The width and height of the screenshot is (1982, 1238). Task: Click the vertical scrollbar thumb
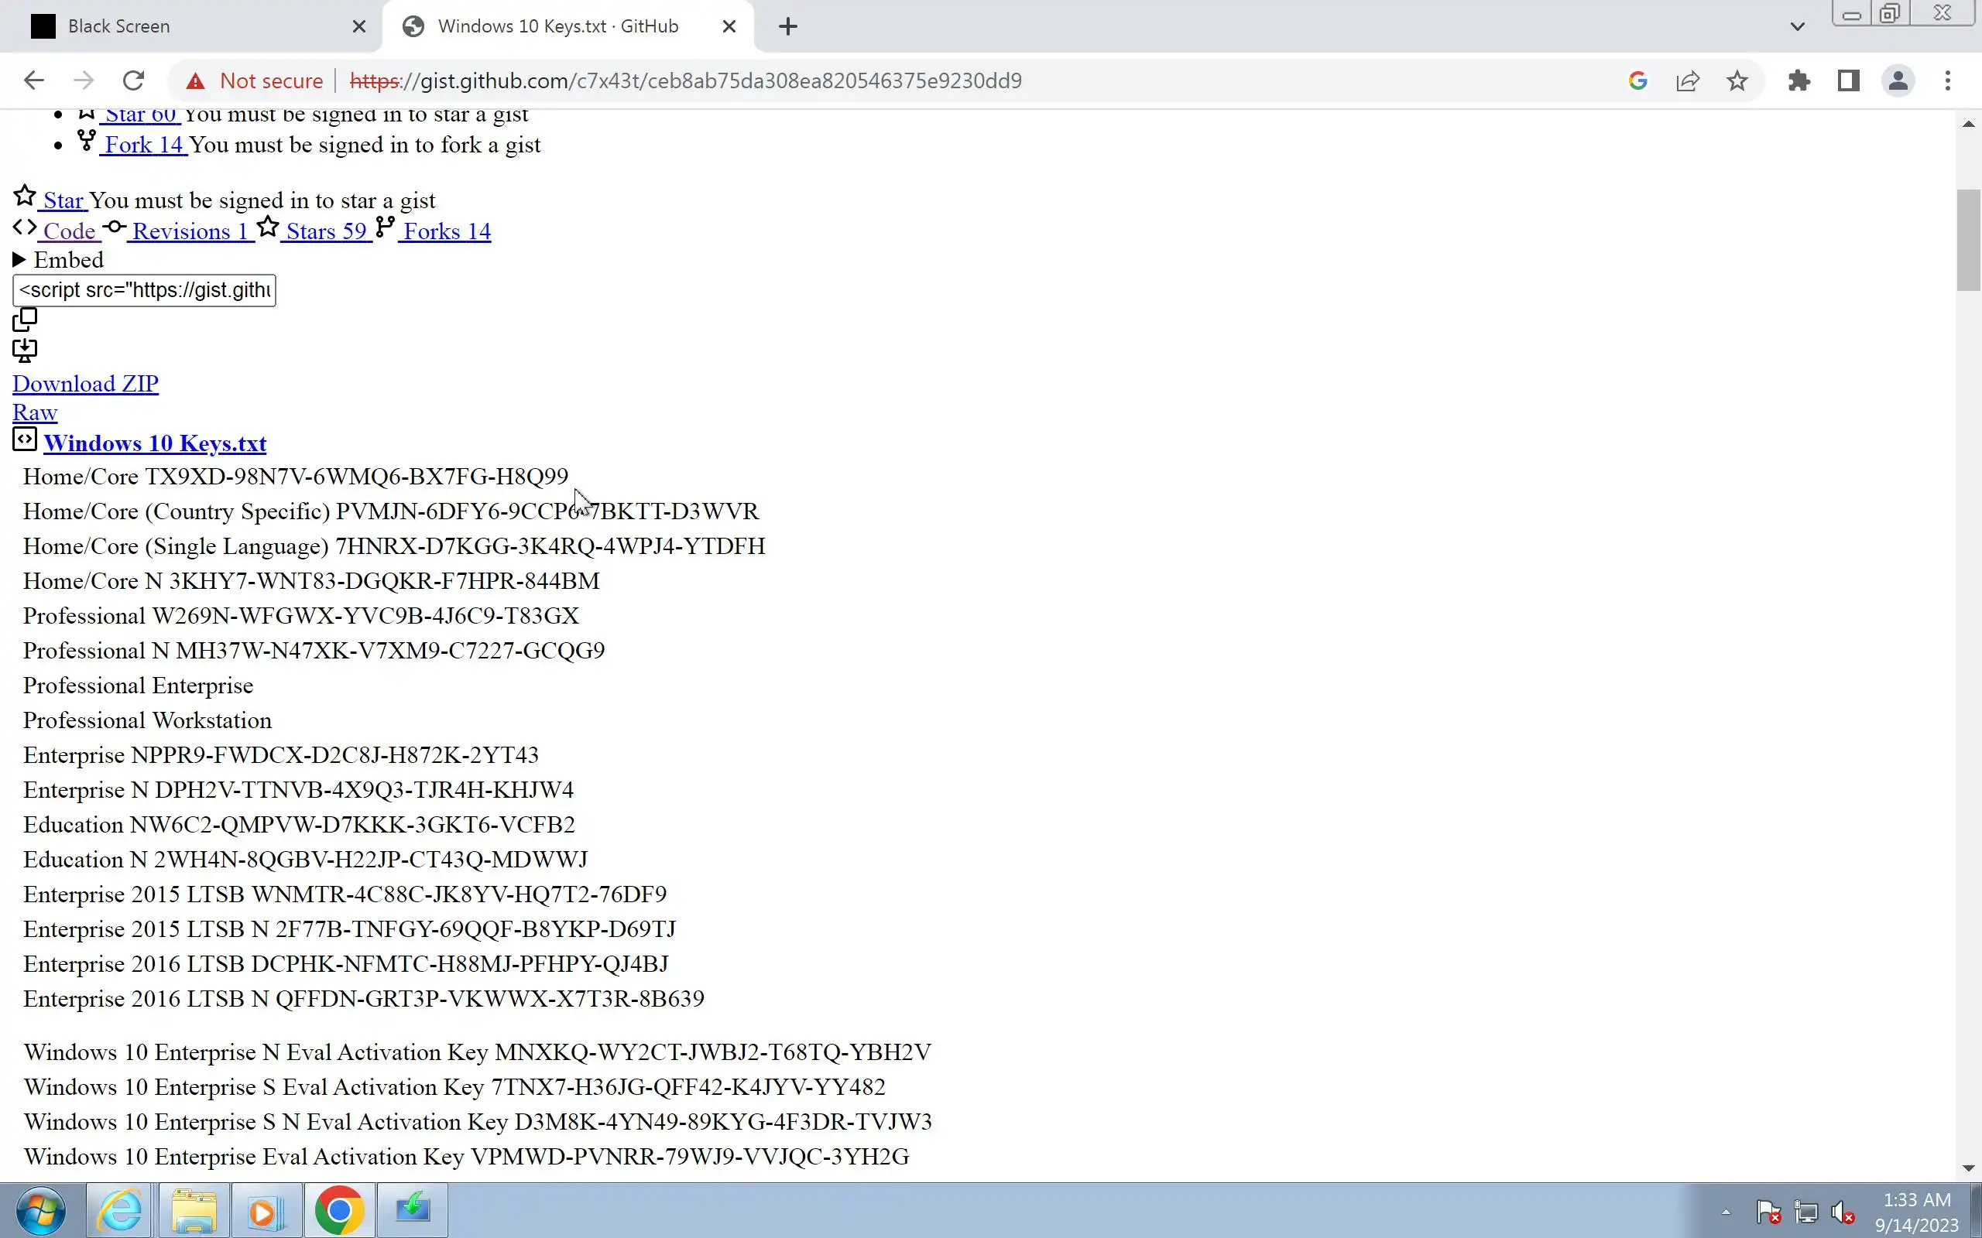point(1968,240)
